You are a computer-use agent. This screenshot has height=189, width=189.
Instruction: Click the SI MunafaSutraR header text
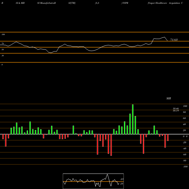click(46, 3)
